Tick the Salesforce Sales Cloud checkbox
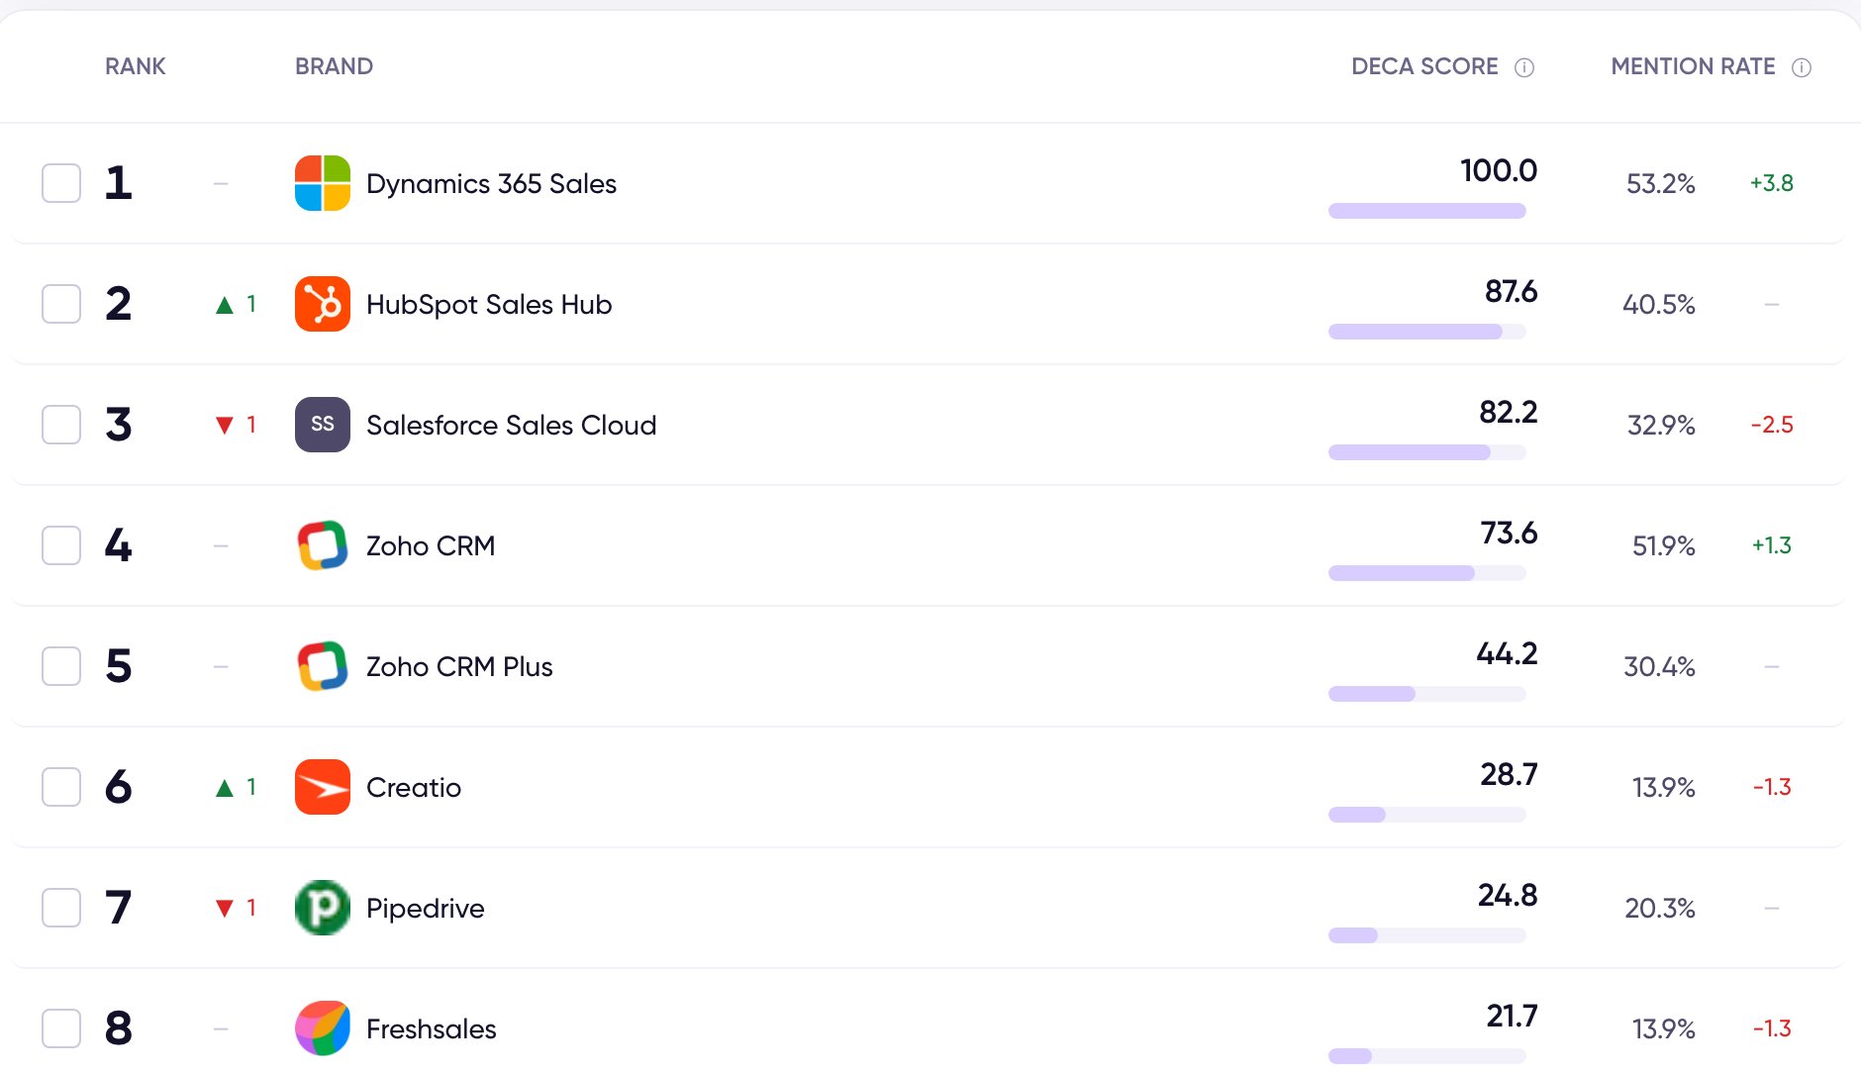The width and height of the screenshot is (1861, 1074). click(x=61, y=425)
